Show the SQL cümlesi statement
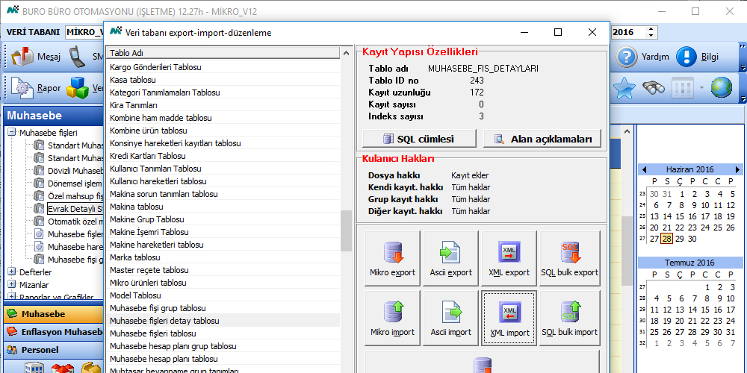The height and width of the screenshot is (373, 747). point(419,139)
